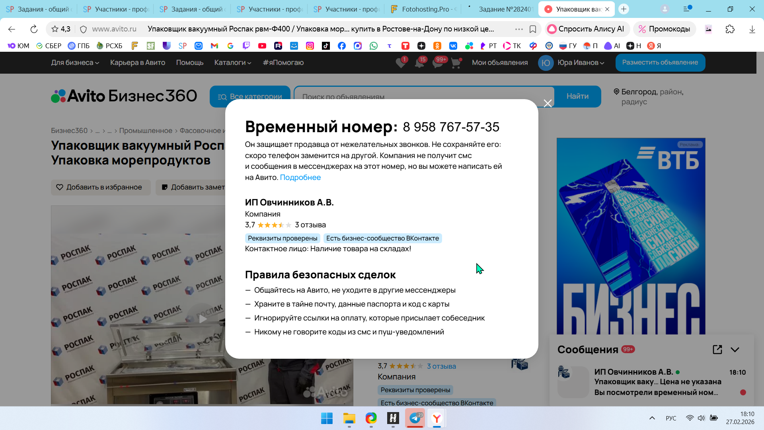This screenshot has width=764, height=430.
Task: Expand the Каталоги dropdown menu
Action: click(x=232, y=63)
